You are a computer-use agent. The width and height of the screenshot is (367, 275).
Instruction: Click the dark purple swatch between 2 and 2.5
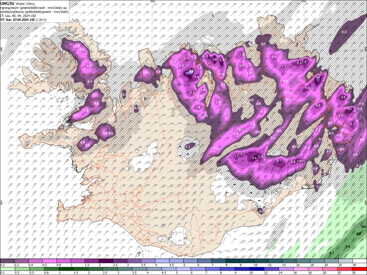pos(106,261)
